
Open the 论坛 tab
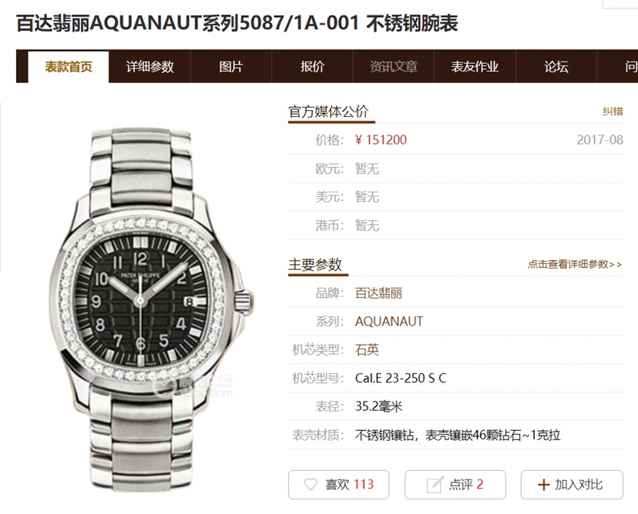(x=556, y=67)
